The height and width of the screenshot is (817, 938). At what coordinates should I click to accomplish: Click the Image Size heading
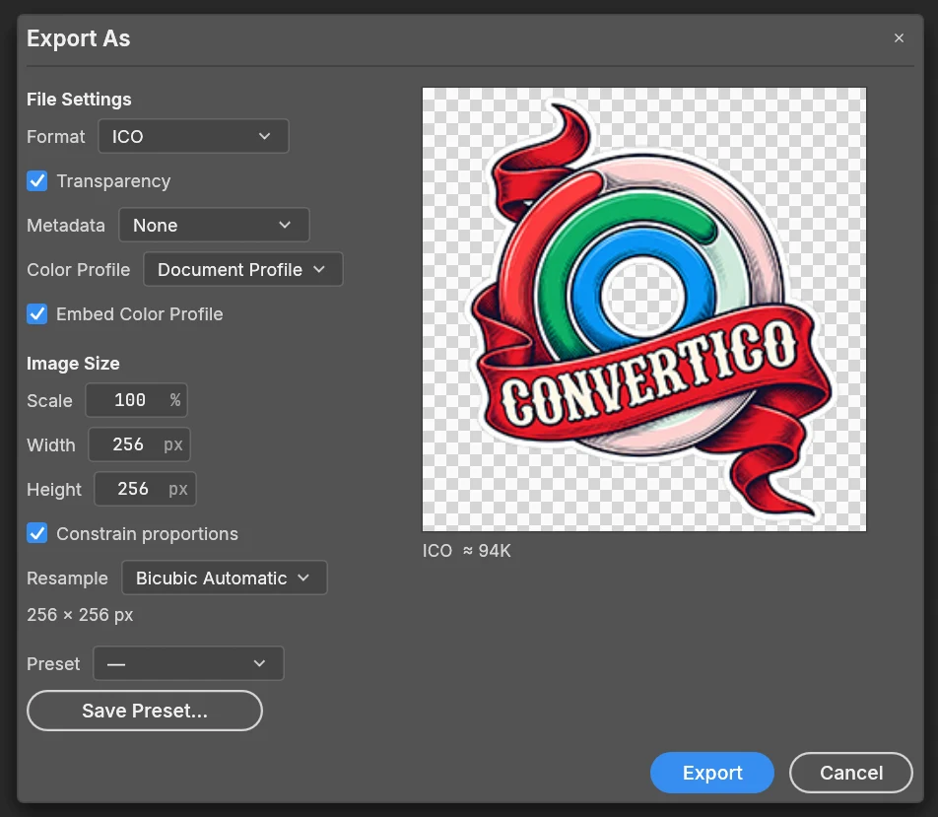coord(73,364)
